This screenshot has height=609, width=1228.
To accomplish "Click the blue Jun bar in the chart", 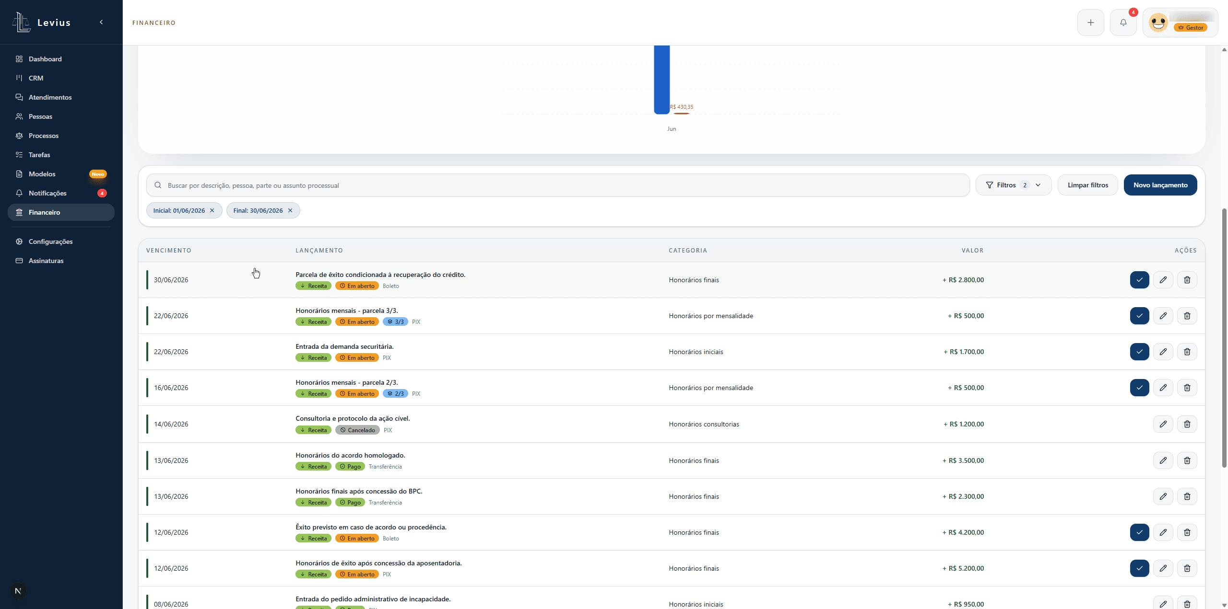I will coord(661,80).
